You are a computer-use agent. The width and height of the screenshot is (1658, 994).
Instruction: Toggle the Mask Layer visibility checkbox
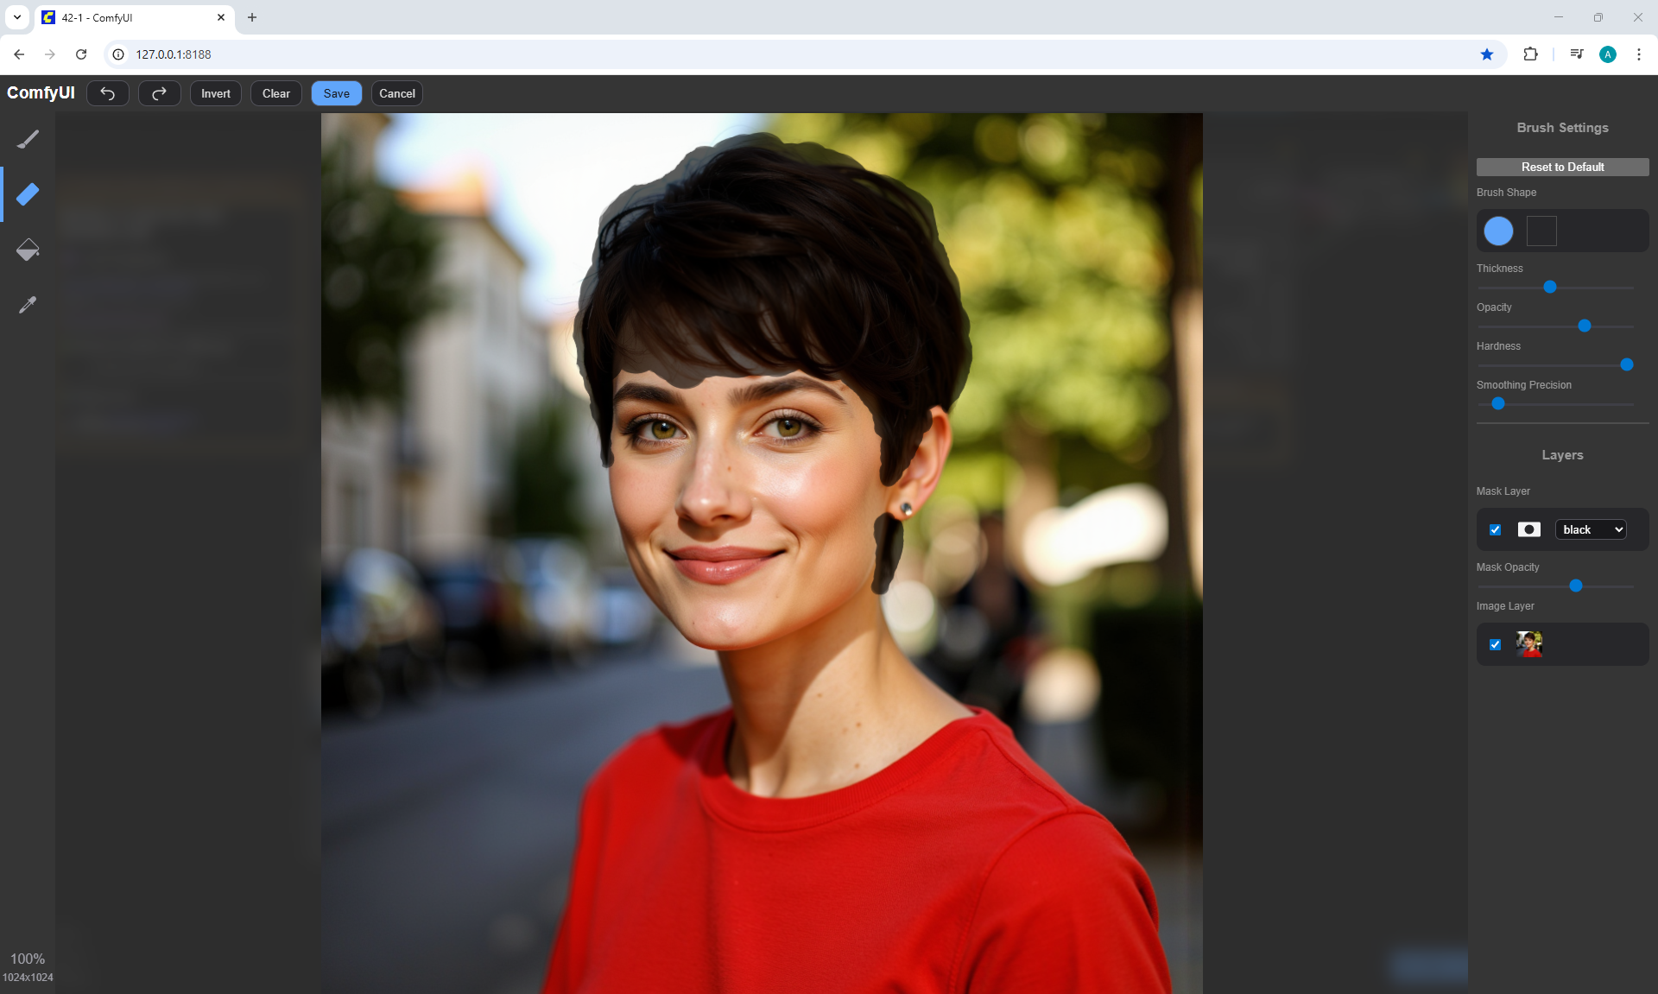(x=1496, y=529)
